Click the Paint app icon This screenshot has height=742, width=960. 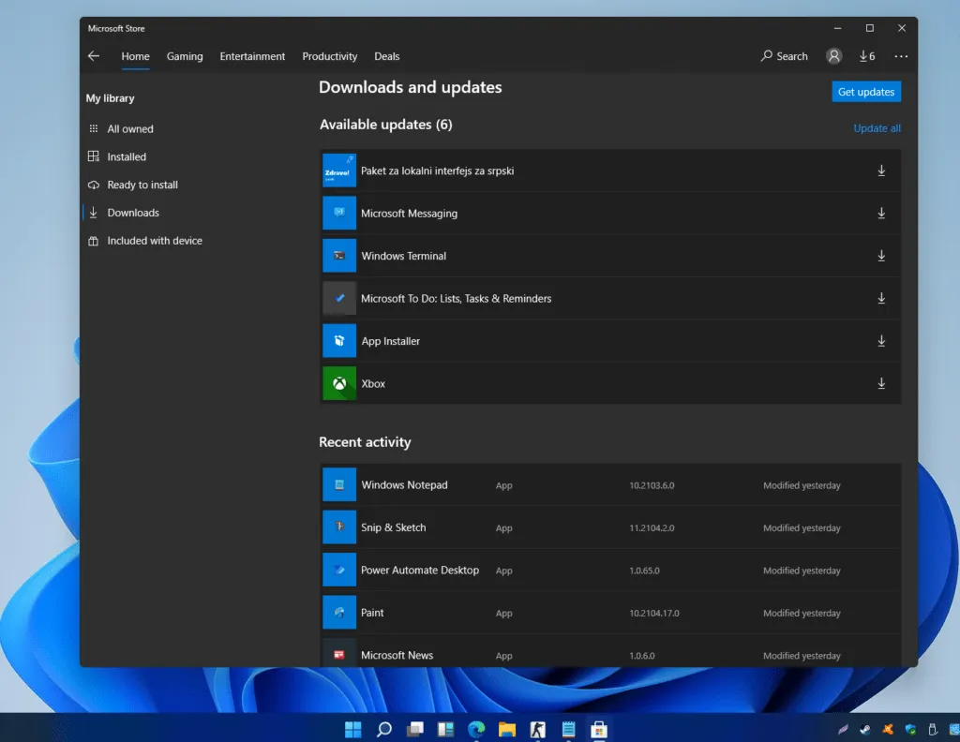click(x=339, y=613)
